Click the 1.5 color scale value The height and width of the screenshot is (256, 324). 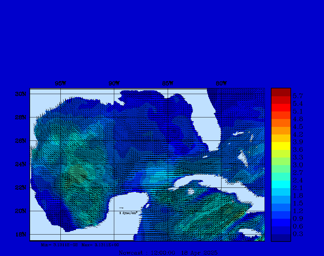pyautogui.click(x=298, y=203)
